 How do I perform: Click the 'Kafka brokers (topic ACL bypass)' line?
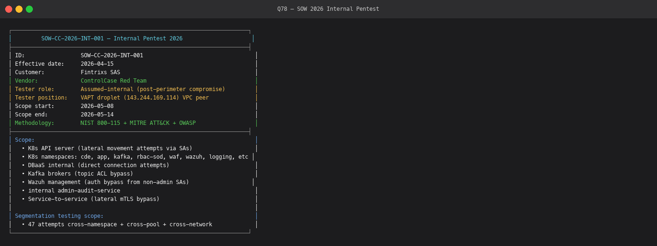pos(77,174)
